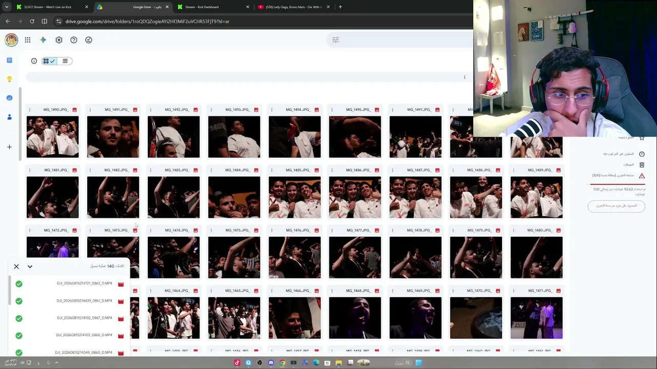This screenshot has width=657, height=369.
Task: Open the Google apps grid launcher
Action: [x=28, y=40]
